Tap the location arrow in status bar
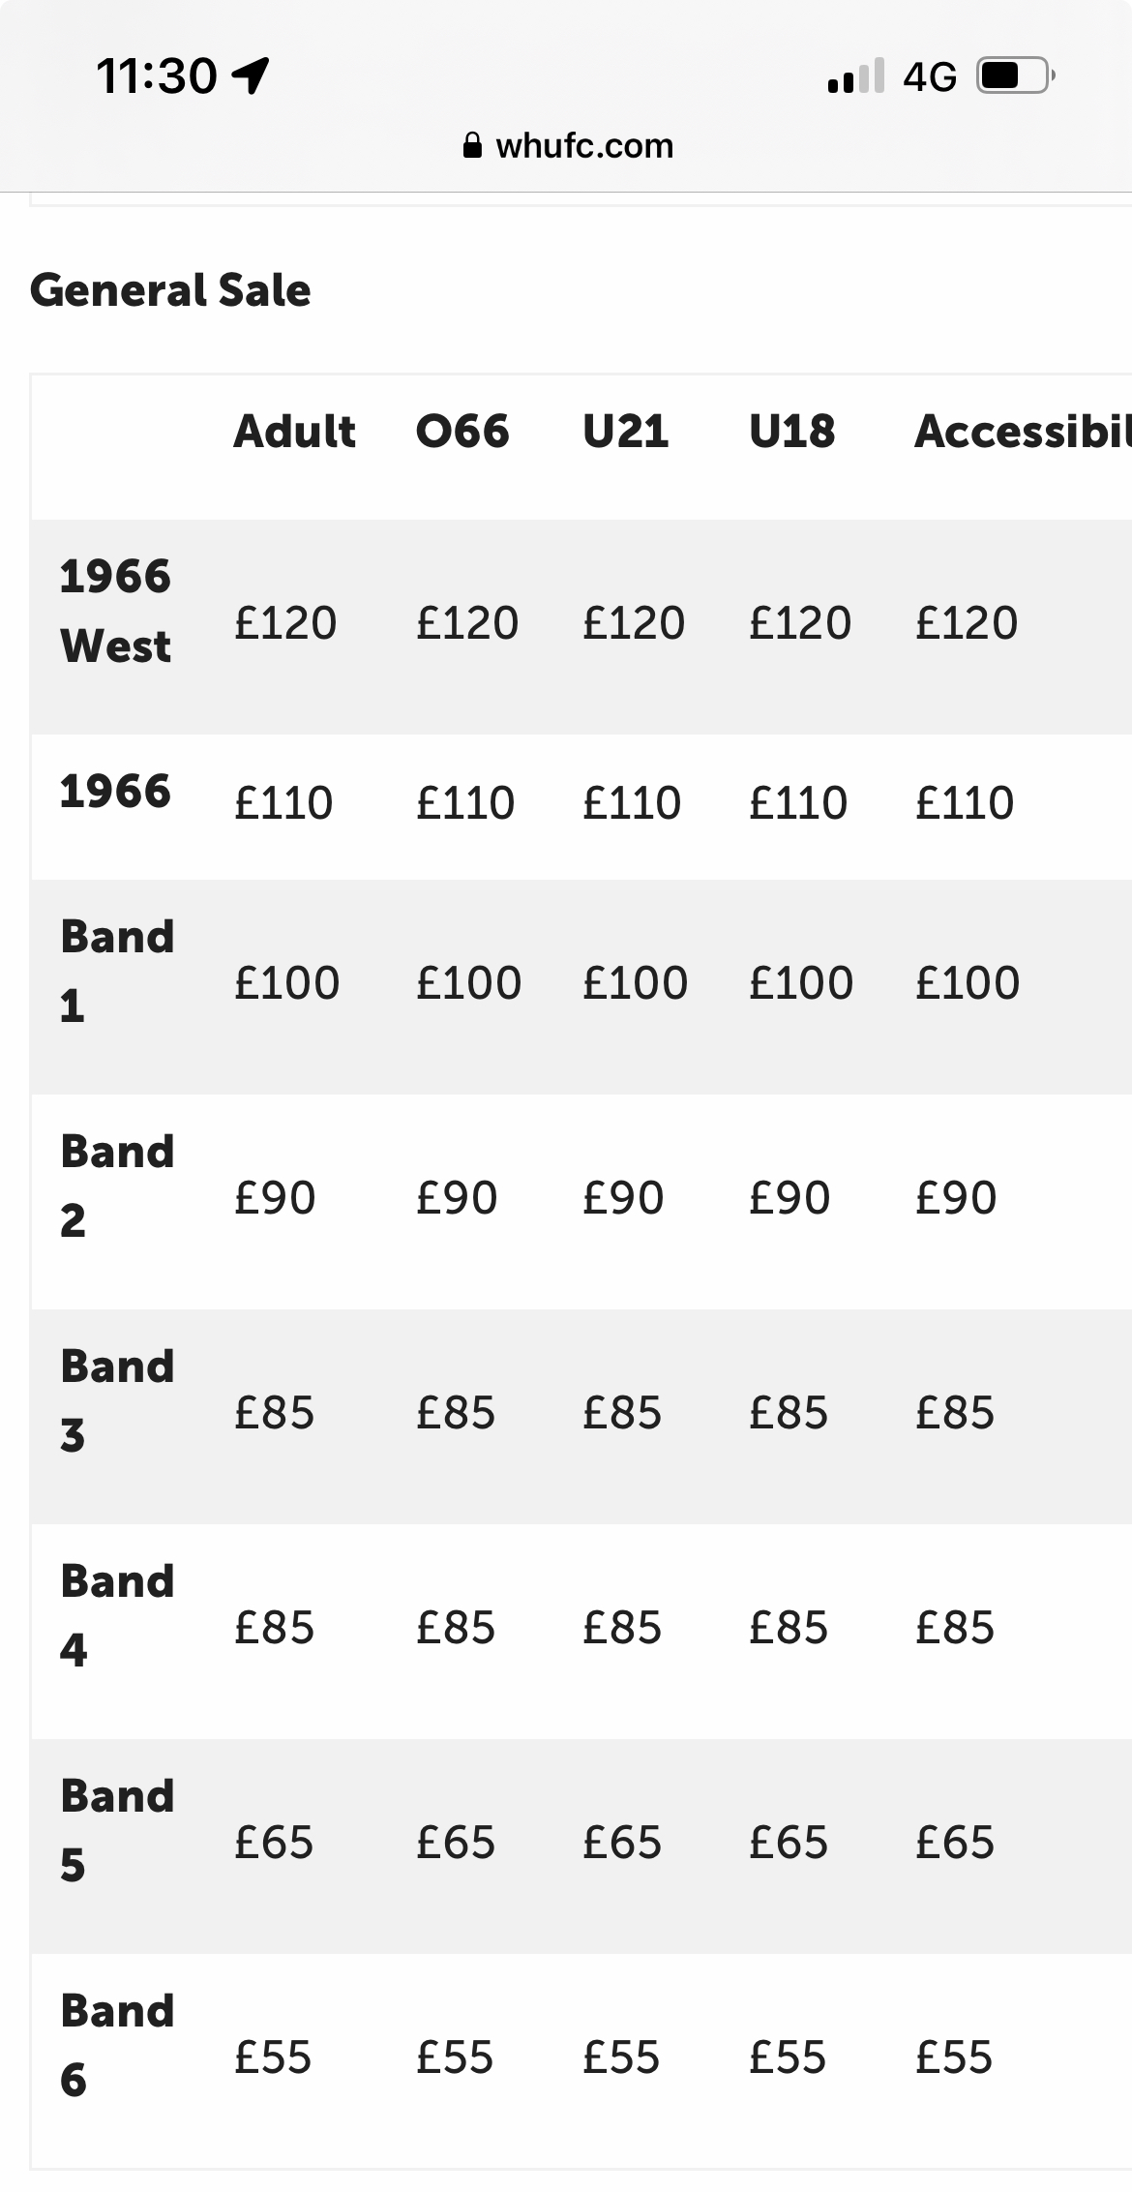 pos(252,75)
